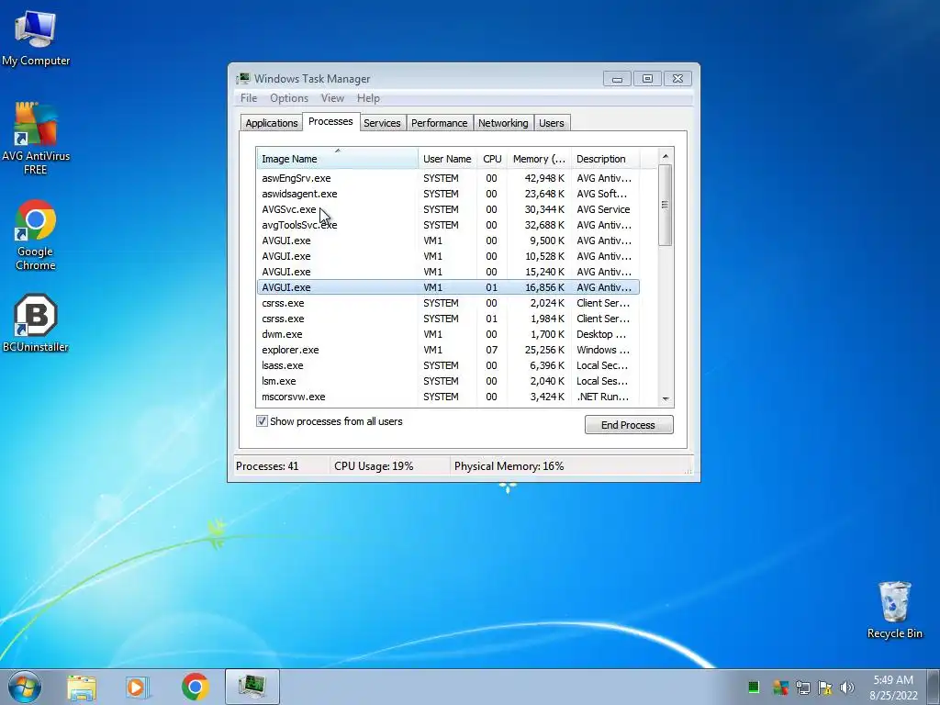Select lsm.exe process row
This screenshot has width=940, height=705.
click(x=448, y=381)
